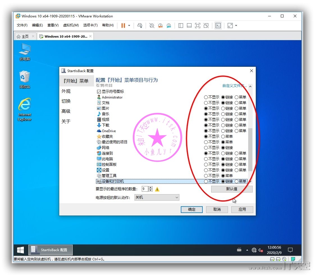Click the 应用 button

pos(242,209)
